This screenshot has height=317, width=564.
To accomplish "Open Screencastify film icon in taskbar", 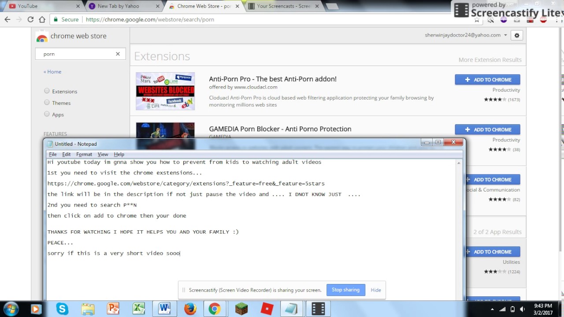I will 318,309.
